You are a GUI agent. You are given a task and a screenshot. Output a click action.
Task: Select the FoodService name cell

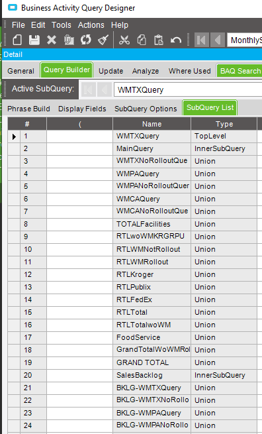pyautogui.click(x=152, y=338)
